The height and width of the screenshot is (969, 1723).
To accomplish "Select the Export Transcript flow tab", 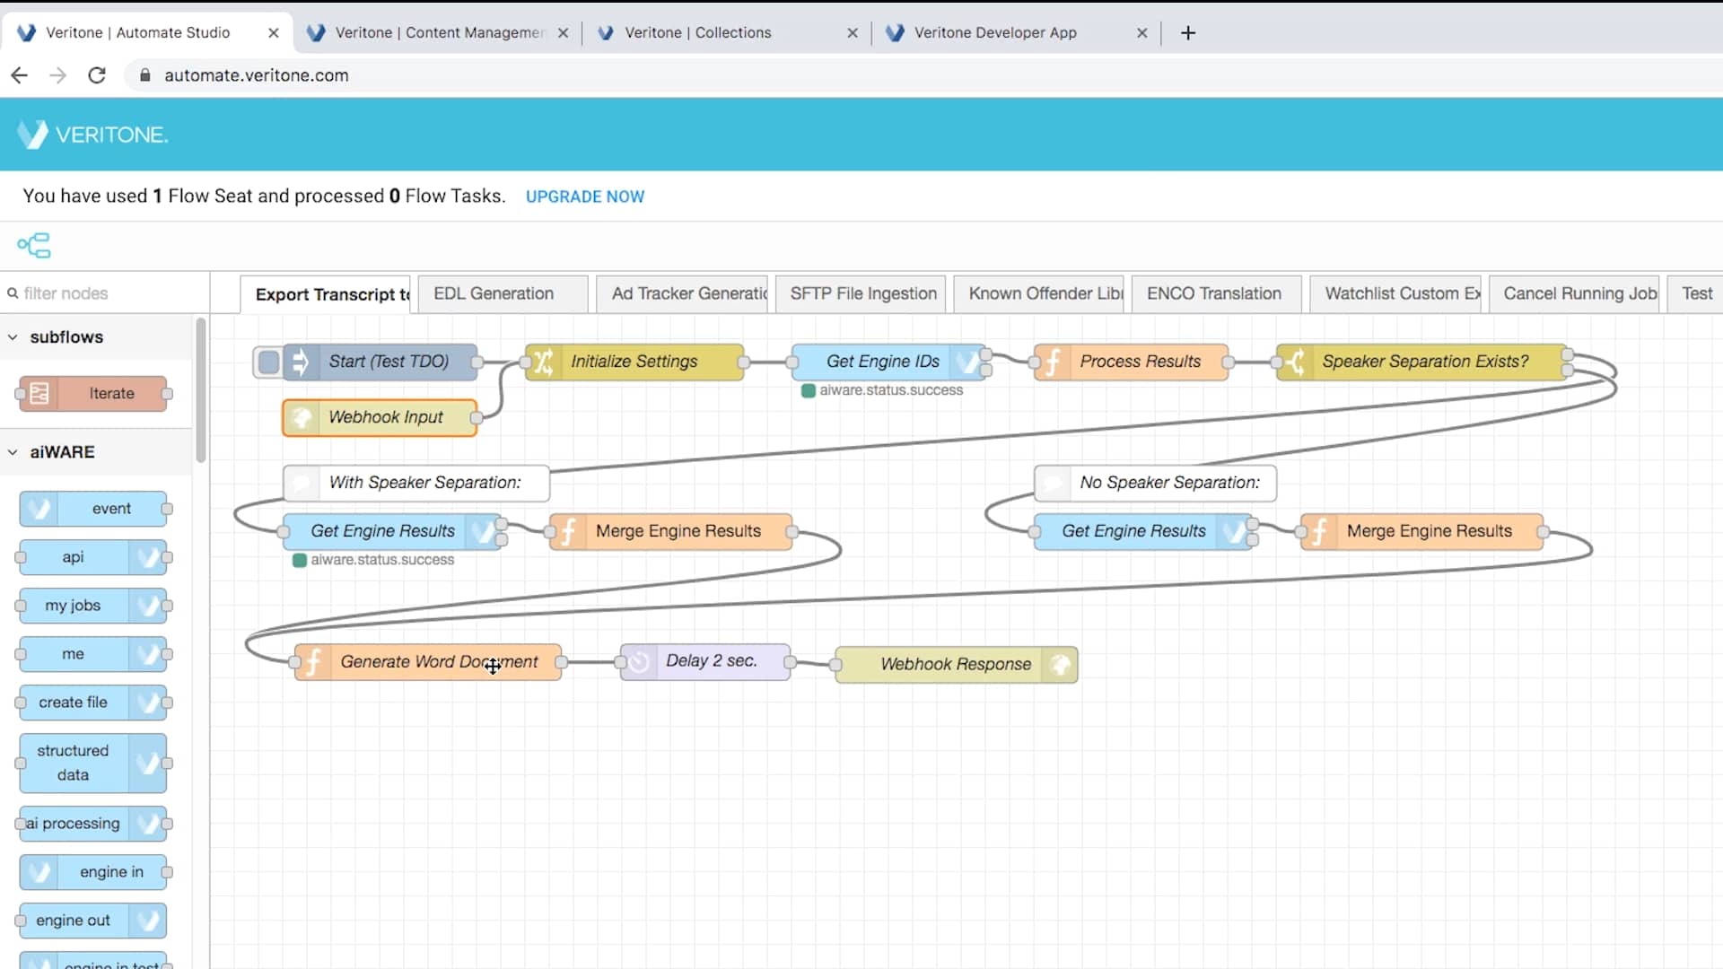I will [x=325, y=294].
